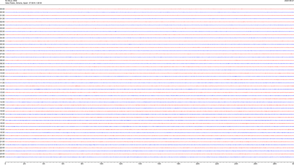Select the 06:00 trace time label
This screenshot has height=165, width=294.
coord(2,48)
